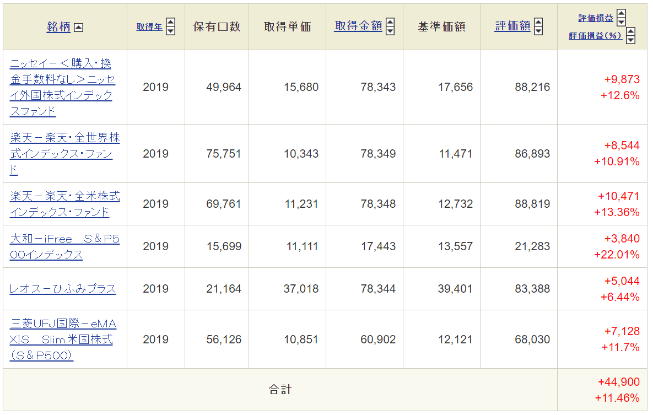Image resolution: width=653 pixels, height=415 pixels.
Task: Select the 21,164 holdings value
Action: point(224,289)
